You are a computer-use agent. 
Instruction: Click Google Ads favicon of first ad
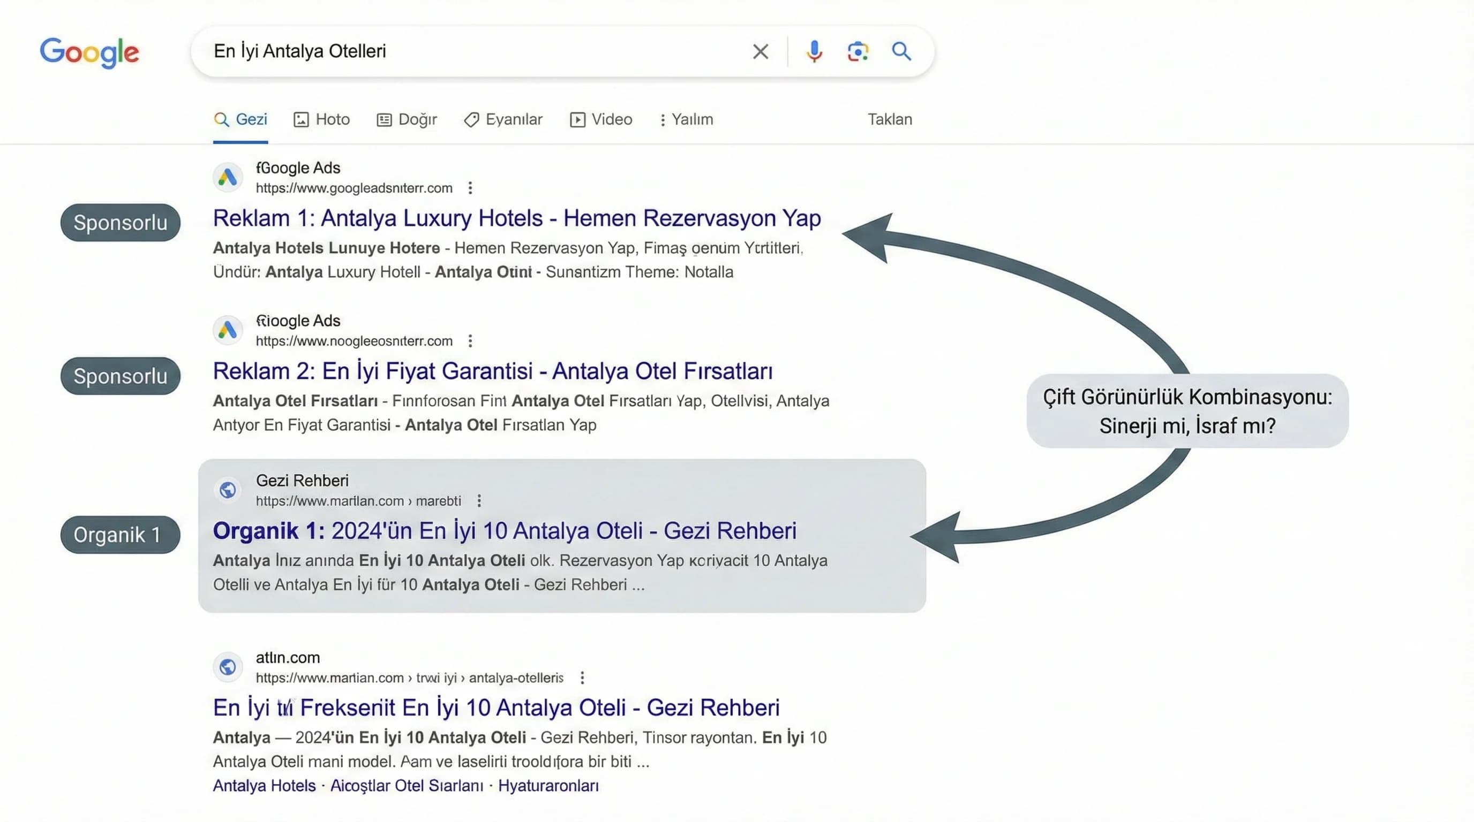[228, 177]
